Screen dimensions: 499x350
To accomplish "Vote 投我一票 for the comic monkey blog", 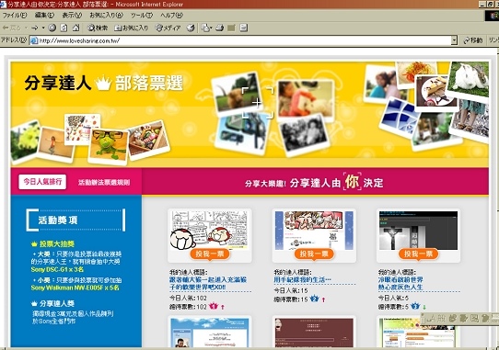I will [x=209, y=254].
